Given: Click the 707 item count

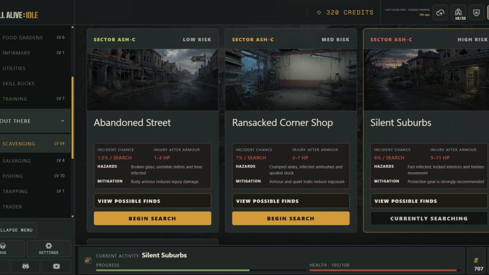Looking at the screenshot, I should pyautogui.click(x=479, y=268).
